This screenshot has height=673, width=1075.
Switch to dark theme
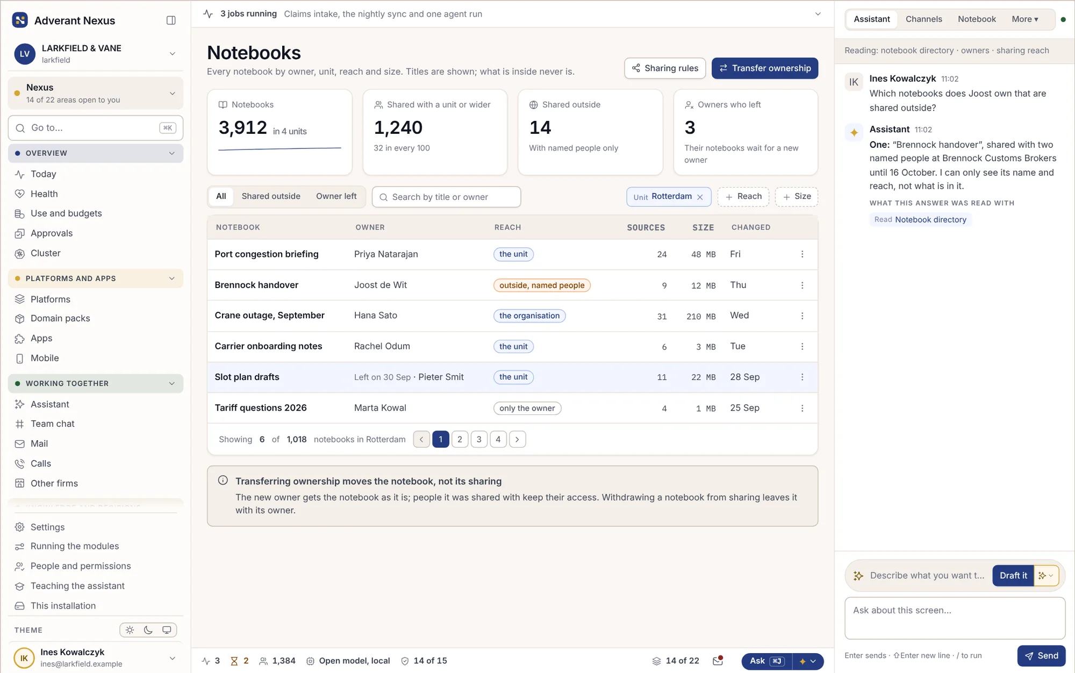tap(148, 630)
